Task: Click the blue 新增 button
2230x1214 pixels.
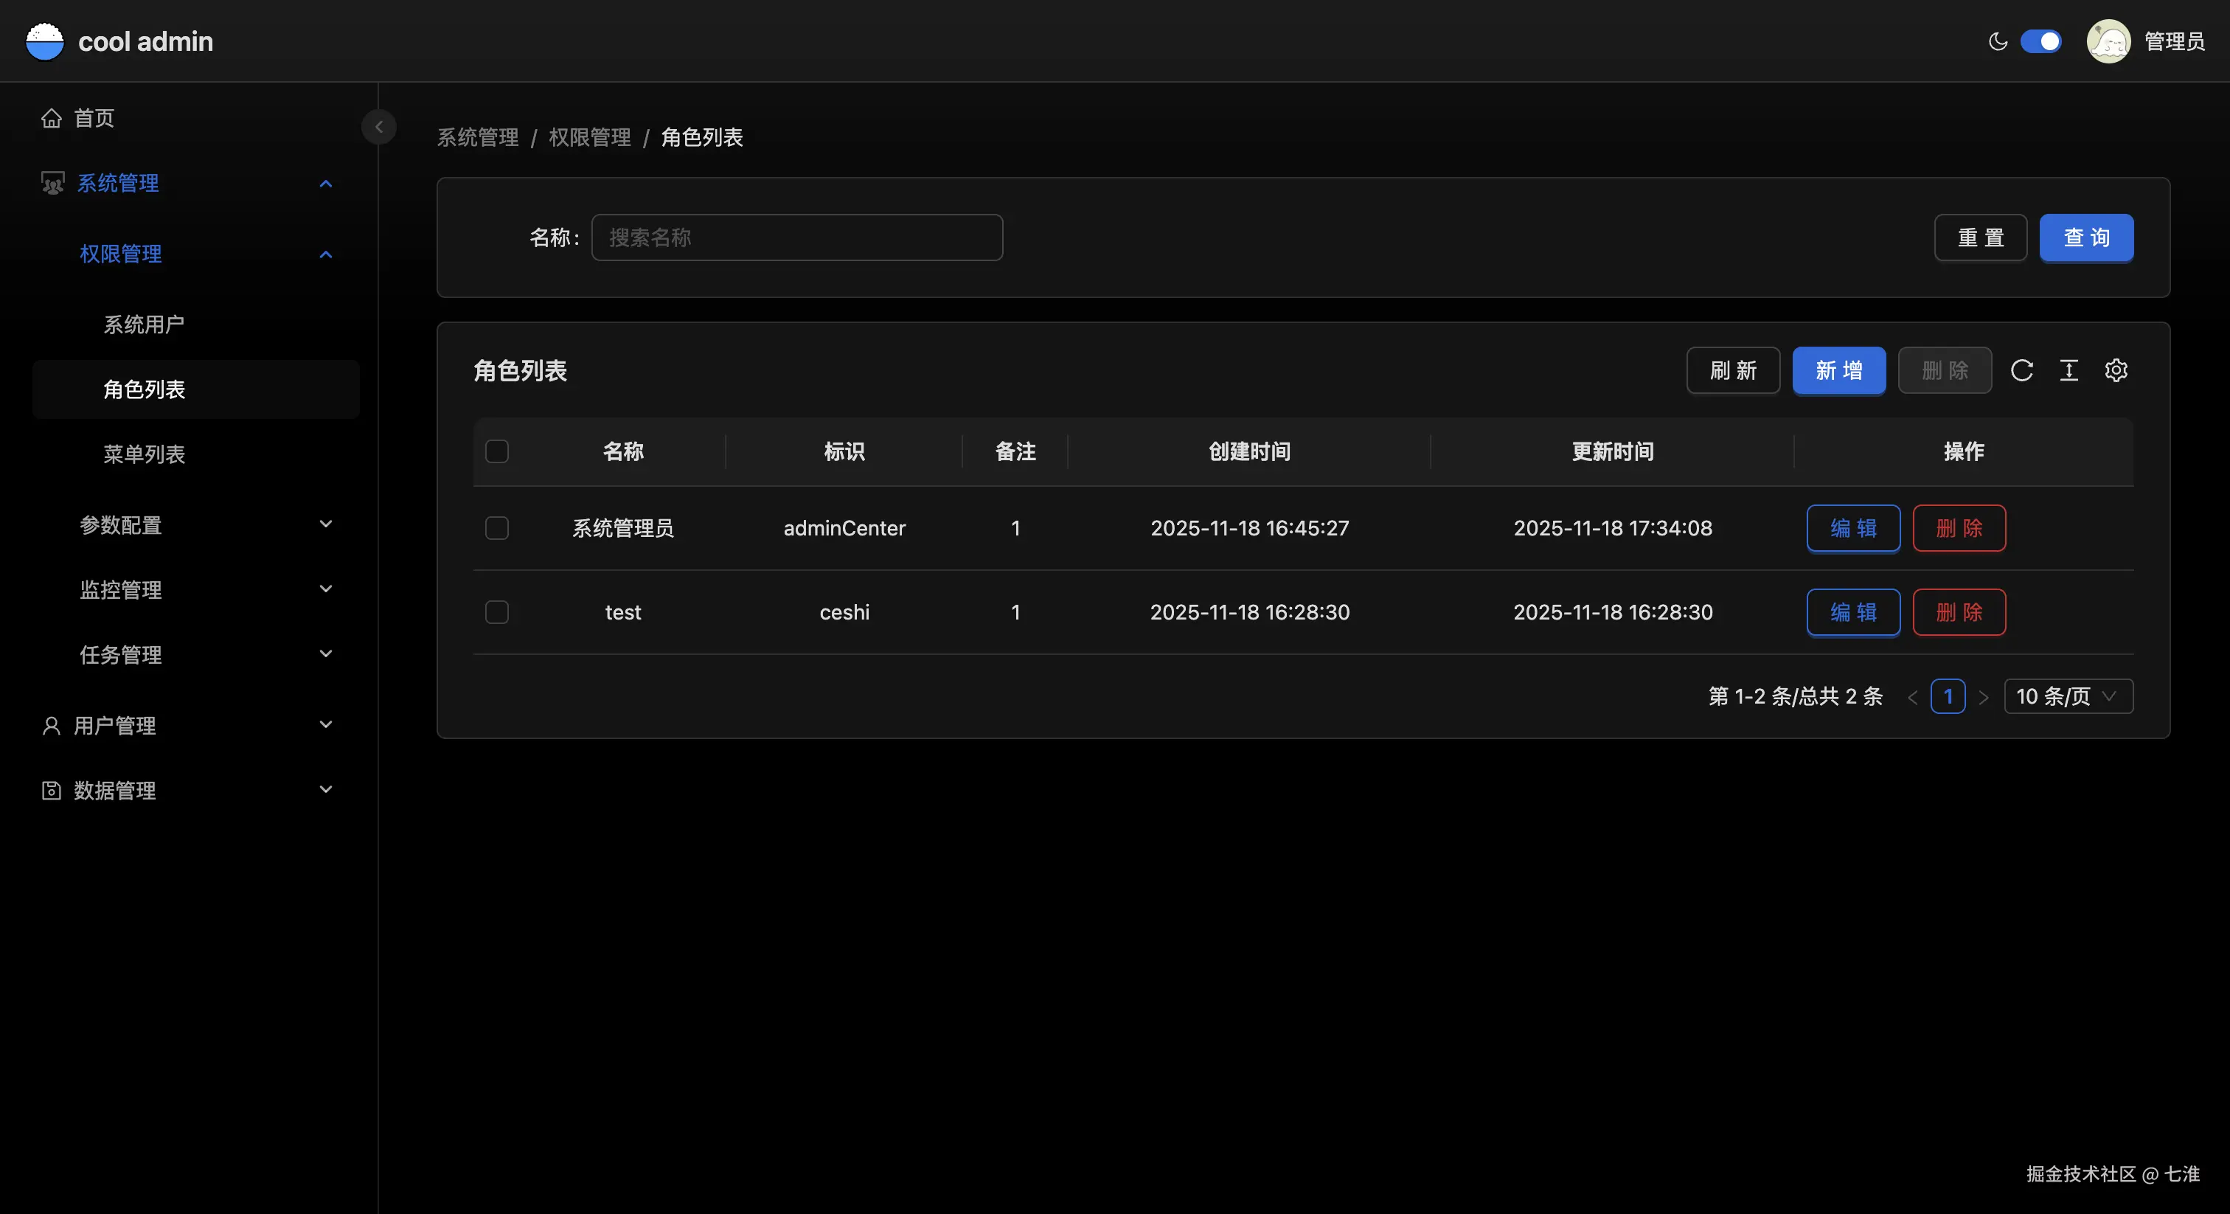Action: (x=1838, y=370)
